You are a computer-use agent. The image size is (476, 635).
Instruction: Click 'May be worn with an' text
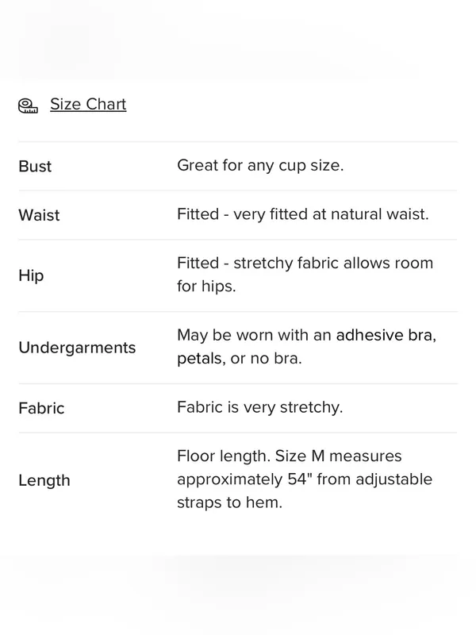[x=254, y=335]
